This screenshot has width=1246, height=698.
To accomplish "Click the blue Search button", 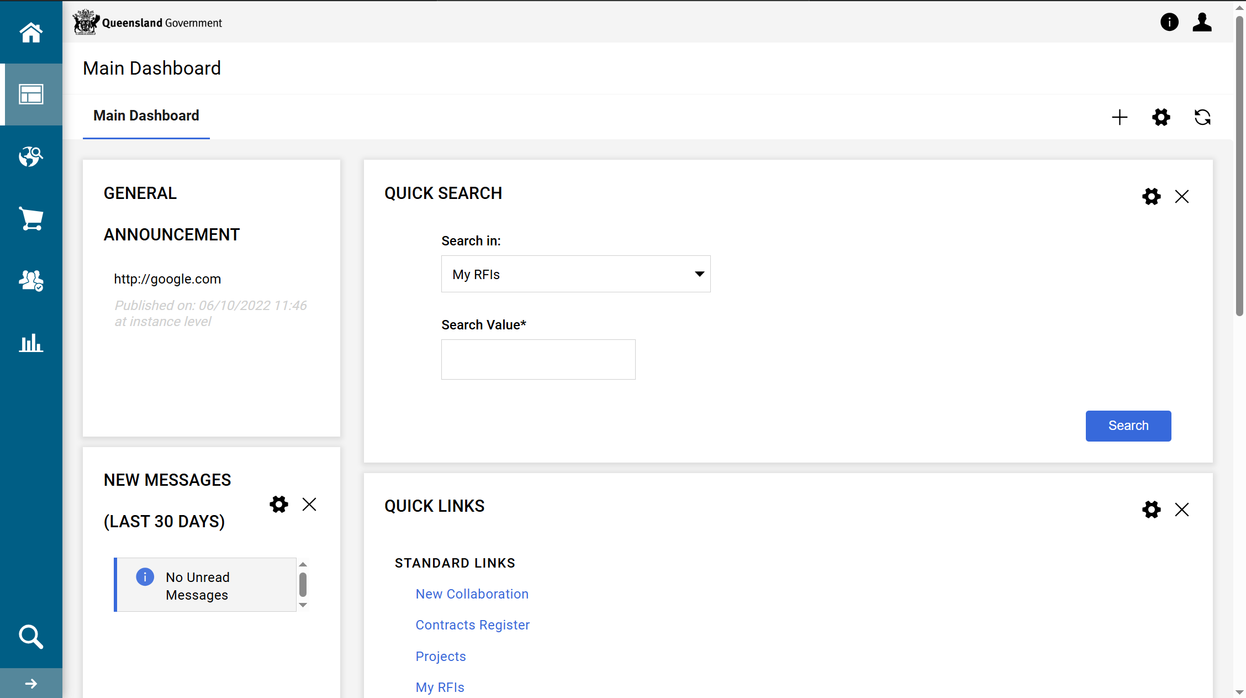I will pos(1128,426).
